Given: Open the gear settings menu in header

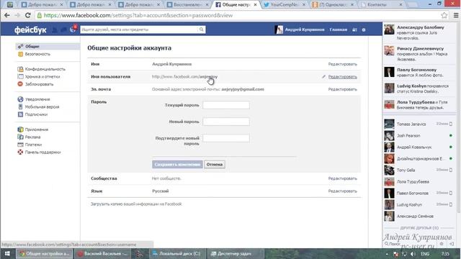Looking at the screenshot, I should point(364,29).
